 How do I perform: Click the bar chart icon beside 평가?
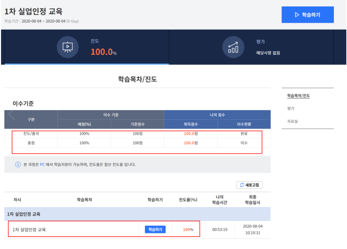pyautogui.click(x=233, y=47)
